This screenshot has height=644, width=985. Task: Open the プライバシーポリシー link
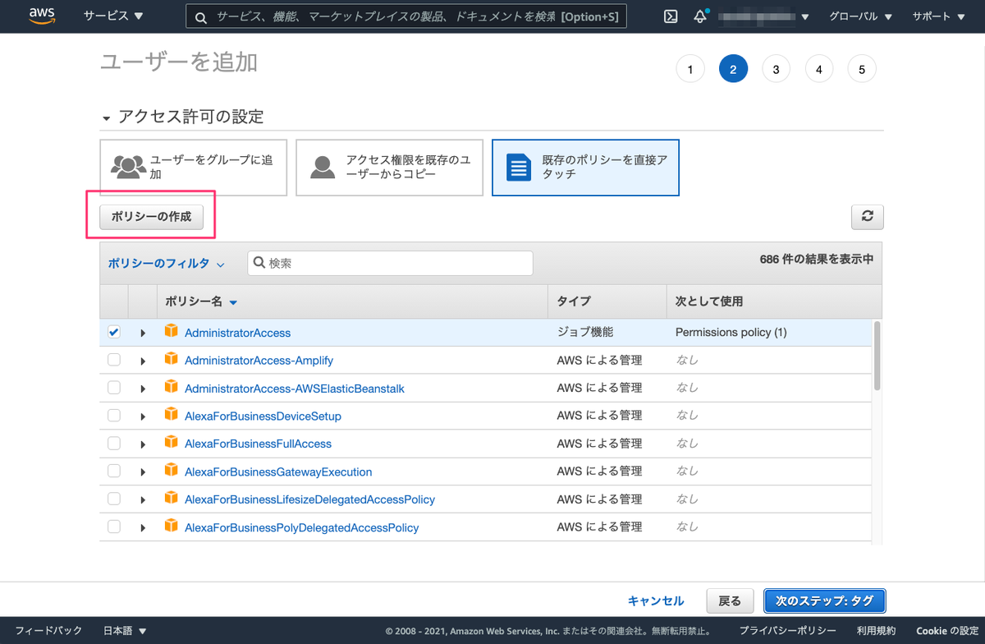pyautogui.click(x=787, y=630)
